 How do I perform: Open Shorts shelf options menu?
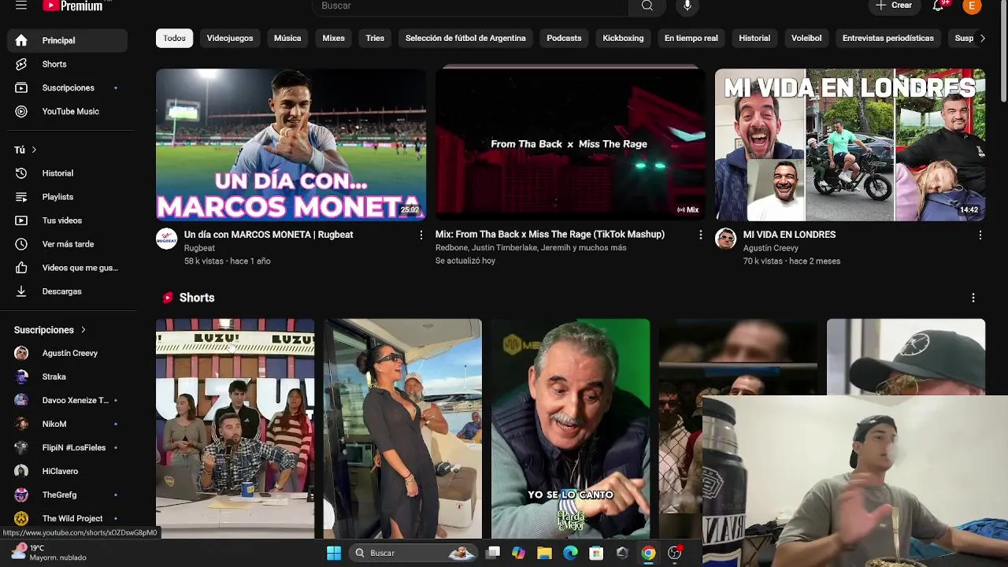click(973, 298)
